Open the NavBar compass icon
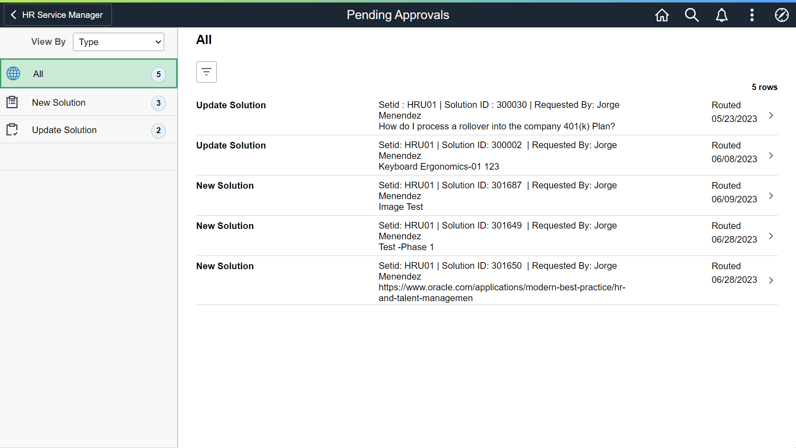Image resolution: width=796 pixels, height=448 pixels. coord(782,15)
